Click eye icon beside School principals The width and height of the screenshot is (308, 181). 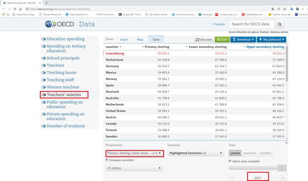pos(44,58)
